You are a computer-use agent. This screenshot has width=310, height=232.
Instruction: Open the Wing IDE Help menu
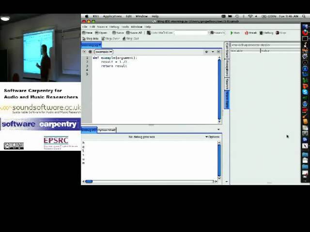148,27
